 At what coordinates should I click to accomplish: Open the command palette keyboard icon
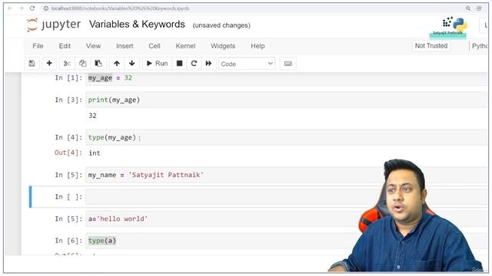[x=288, y=64]
